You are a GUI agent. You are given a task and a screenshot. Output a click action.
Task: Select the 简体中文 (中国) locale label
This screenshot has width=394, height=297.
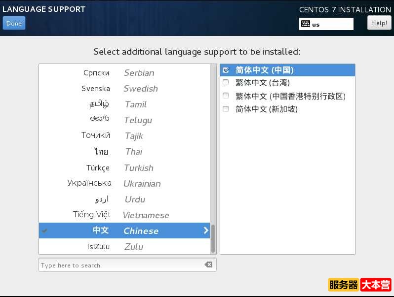[x=264, y=70]
